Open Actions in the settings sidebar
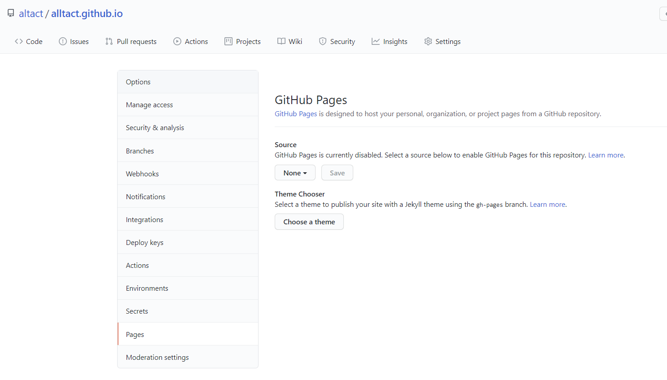 tap(188, 265)
